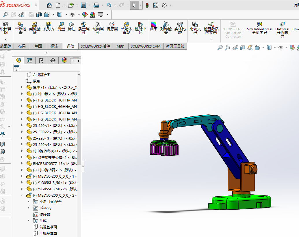Expand the 25-220<1> component node
Viewport: 299px width, 237px height.
point(22,125)
